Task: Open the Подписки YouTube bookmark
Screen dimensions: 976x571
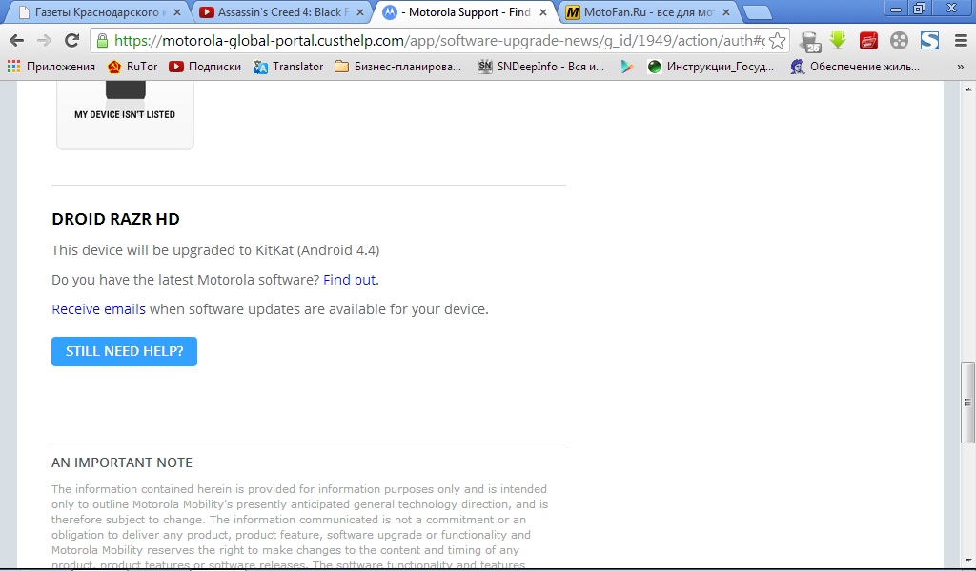Action: coord(205,67)
